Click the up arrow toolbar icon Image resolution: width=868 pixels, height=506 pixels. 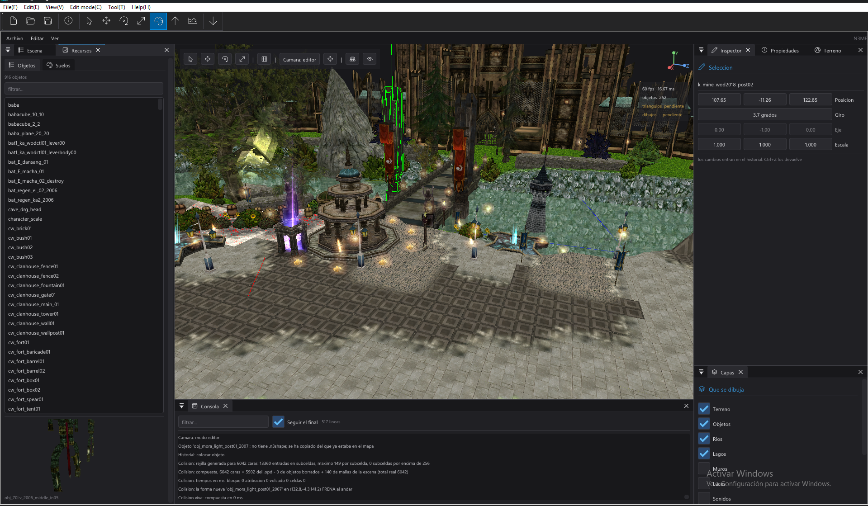point(175,21)
